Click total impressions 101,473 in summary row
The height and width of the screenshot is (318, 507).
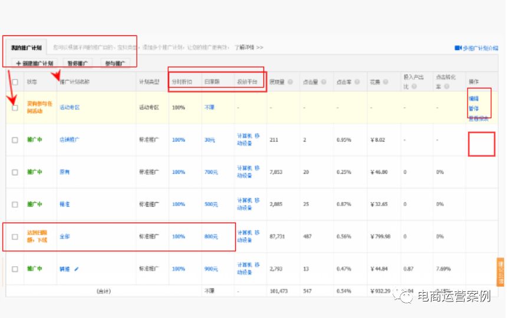(279, 291)
